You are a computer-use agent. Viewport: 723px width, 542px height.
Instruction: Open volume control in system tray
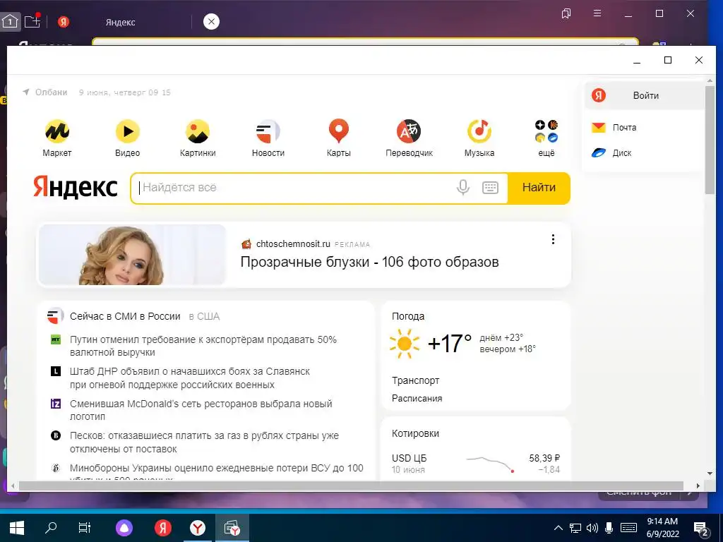[592, 528]
